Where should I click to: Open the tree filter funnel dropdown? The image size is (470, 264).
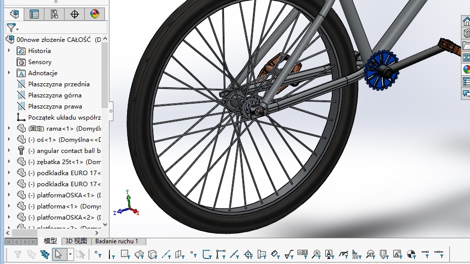pyautogui.click(x=13, y=28)
